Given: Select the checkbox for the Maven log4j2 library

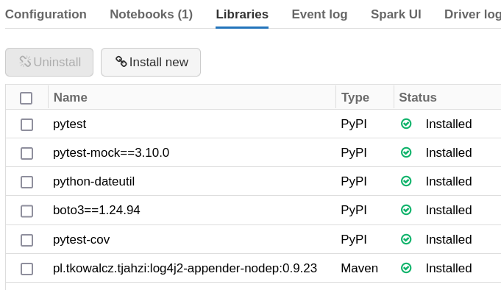Looking at the screenshot, I should [26, 269].
